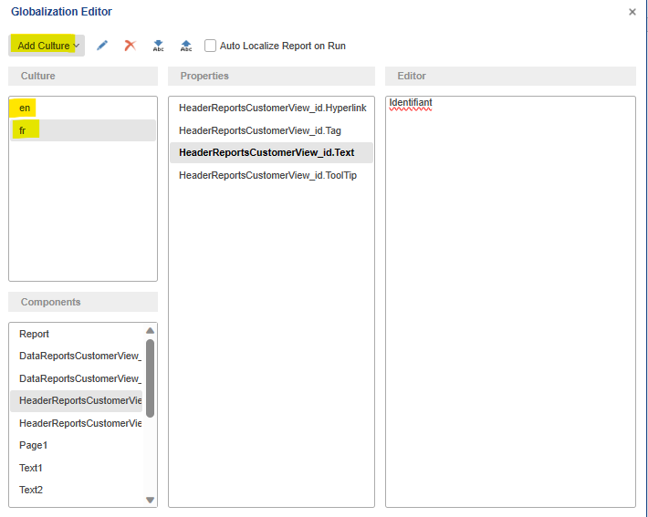Viewport: 648px width, 517px height.
Task: Select the Text1 component
Action: coord(76,468)
